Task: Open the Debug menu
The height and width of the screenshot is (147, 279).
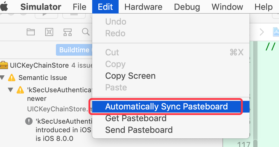Action: click(x=187, y=7)
